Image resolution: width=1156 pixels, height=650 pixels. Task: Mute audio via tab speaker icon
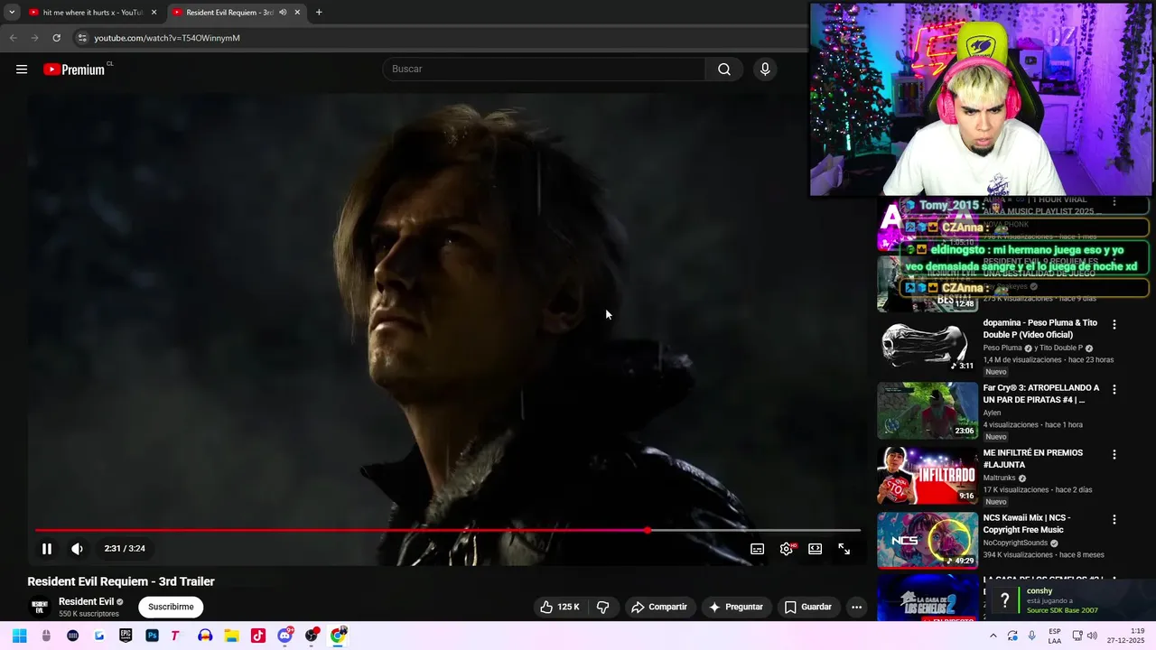click(x=283, y=13)
